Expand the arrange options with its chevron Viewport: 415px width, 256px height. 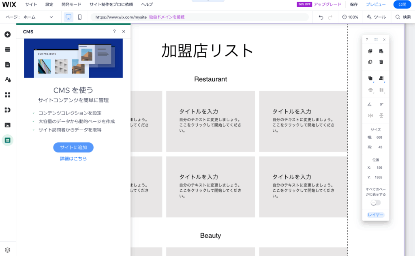(x=373, y=83)
